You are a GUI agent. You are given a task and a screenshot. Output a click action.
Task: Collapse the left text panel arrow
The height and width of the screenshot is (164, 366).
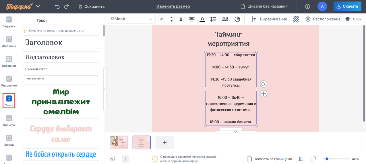coord(105,89)
